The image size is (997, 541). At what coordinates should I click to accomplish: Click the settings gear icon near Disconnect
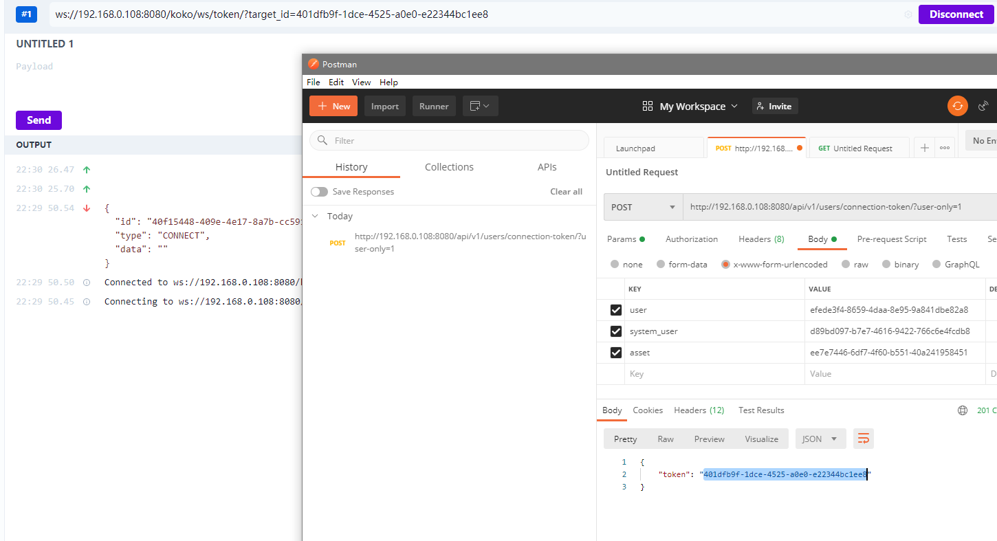(x=908, y=14)
